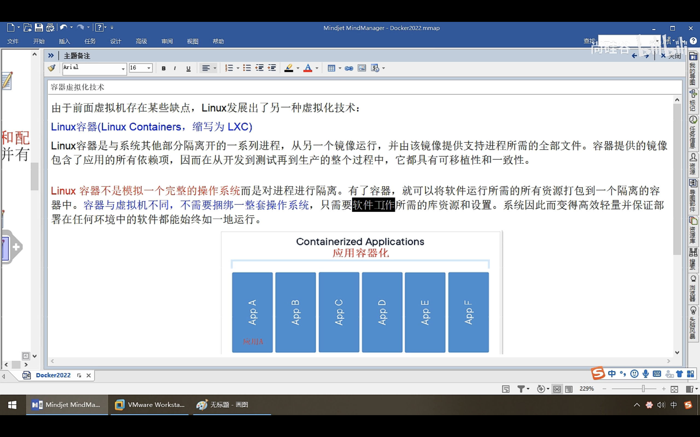700x437 pixels.
Task: Open the font size 16 dropdown
Action: 149,68
